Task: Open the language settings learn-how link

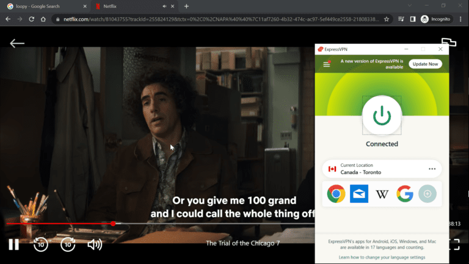Action: pos(382,257)
